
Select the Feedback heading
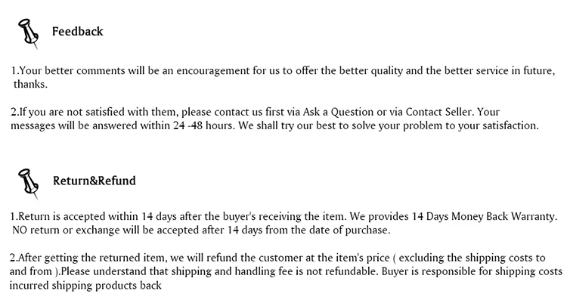coord(77,32)
